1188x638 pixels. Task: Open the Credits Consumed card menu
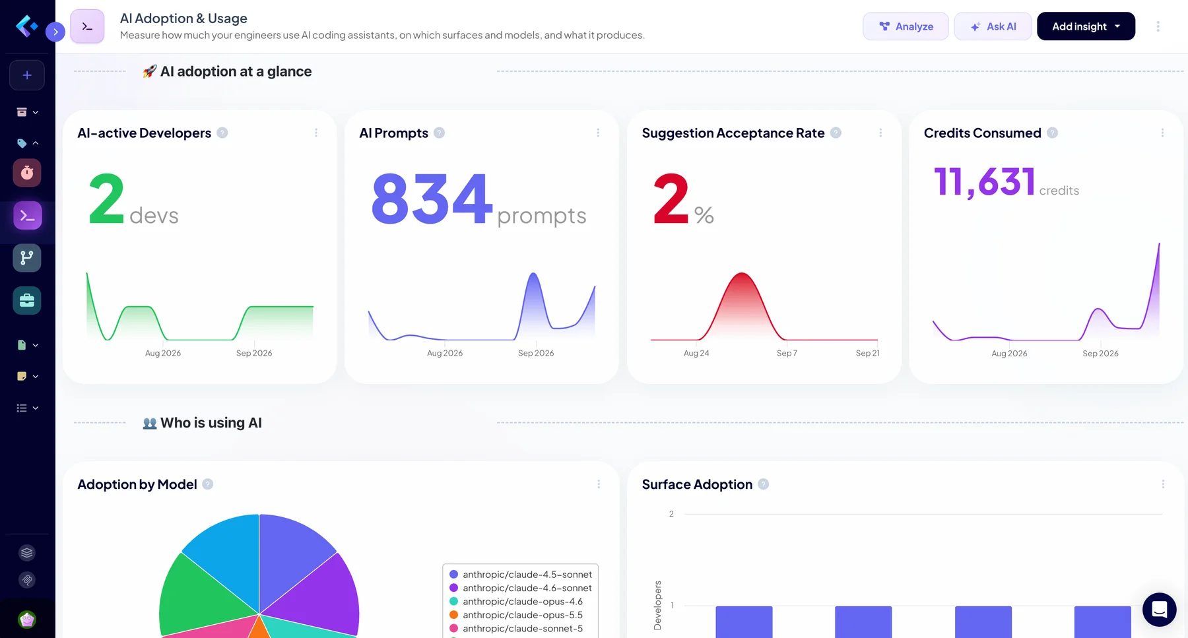(x=1162, y=133)
